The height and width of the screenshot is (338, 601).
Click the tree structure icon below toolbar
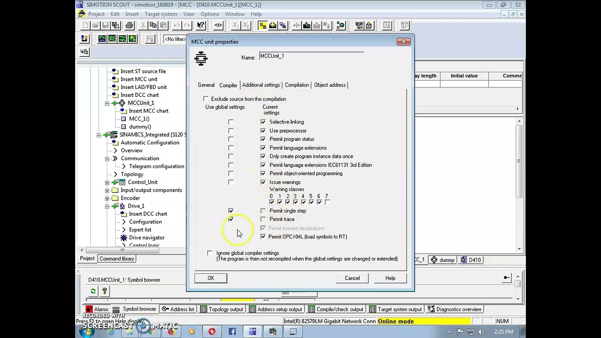pos(85,52)
